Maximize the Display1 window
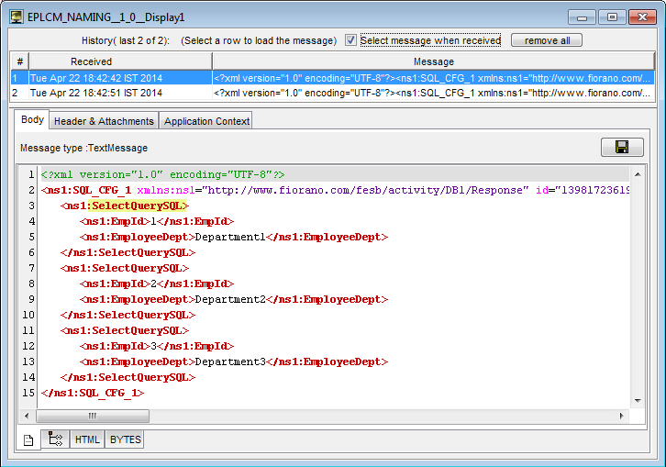Viewport: 666px width, 467px height. (x=611, y=17)
